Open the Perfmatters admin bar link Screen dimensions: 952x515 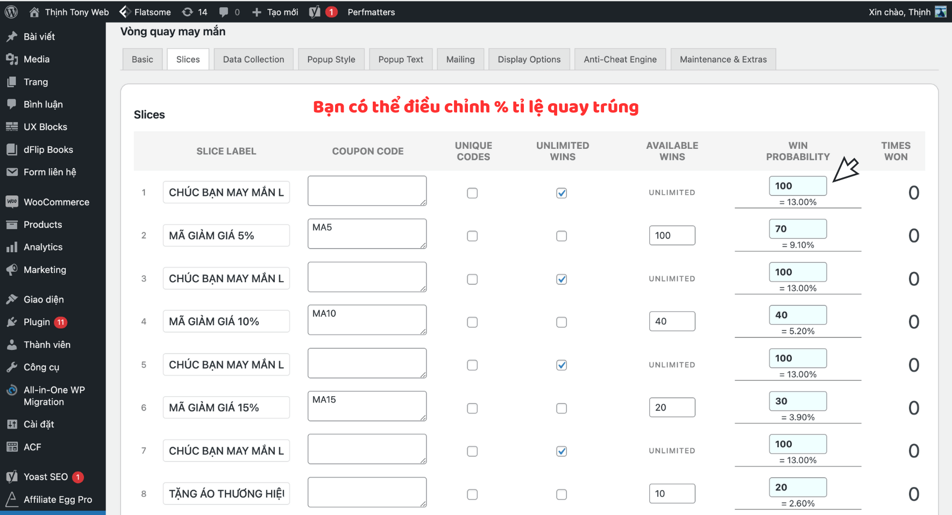[x=371, y=12]
